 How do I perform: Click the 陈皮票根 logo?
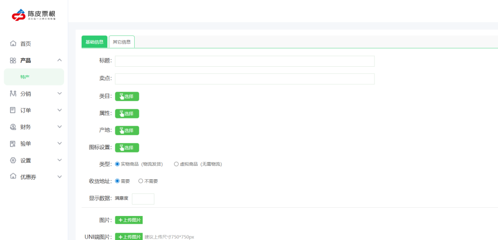pyautogui.click(x=34, y=15)
